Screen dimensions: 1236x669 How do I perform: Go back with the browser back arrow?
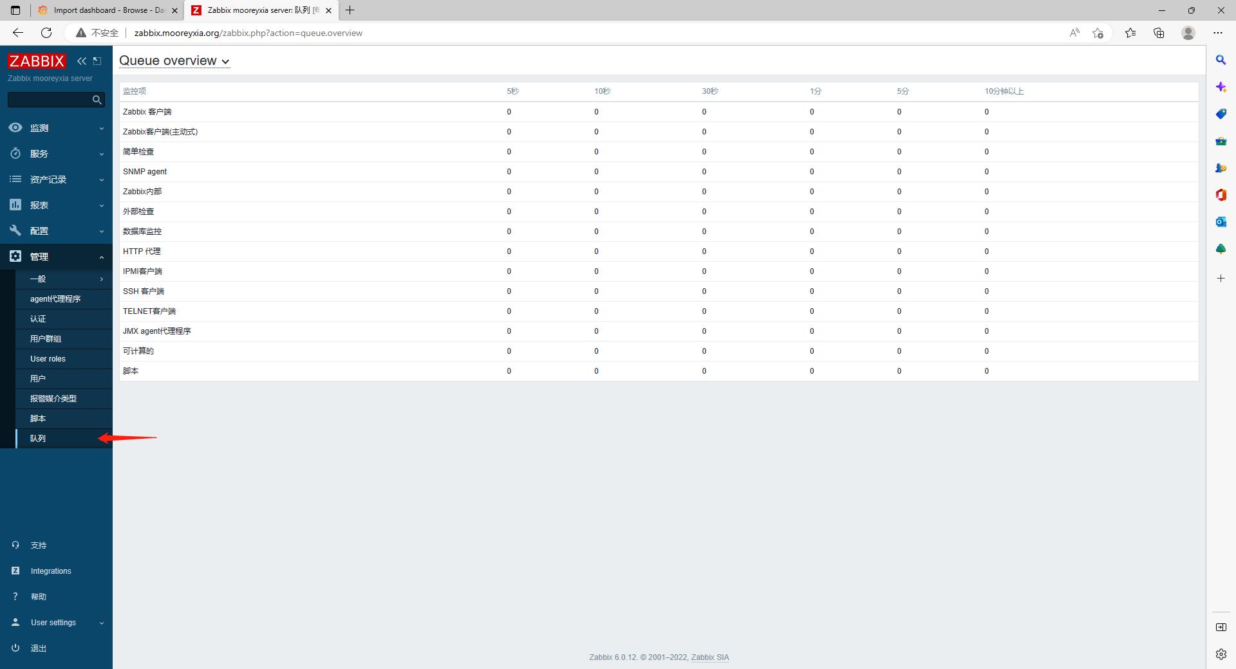(x=18, y=33)
